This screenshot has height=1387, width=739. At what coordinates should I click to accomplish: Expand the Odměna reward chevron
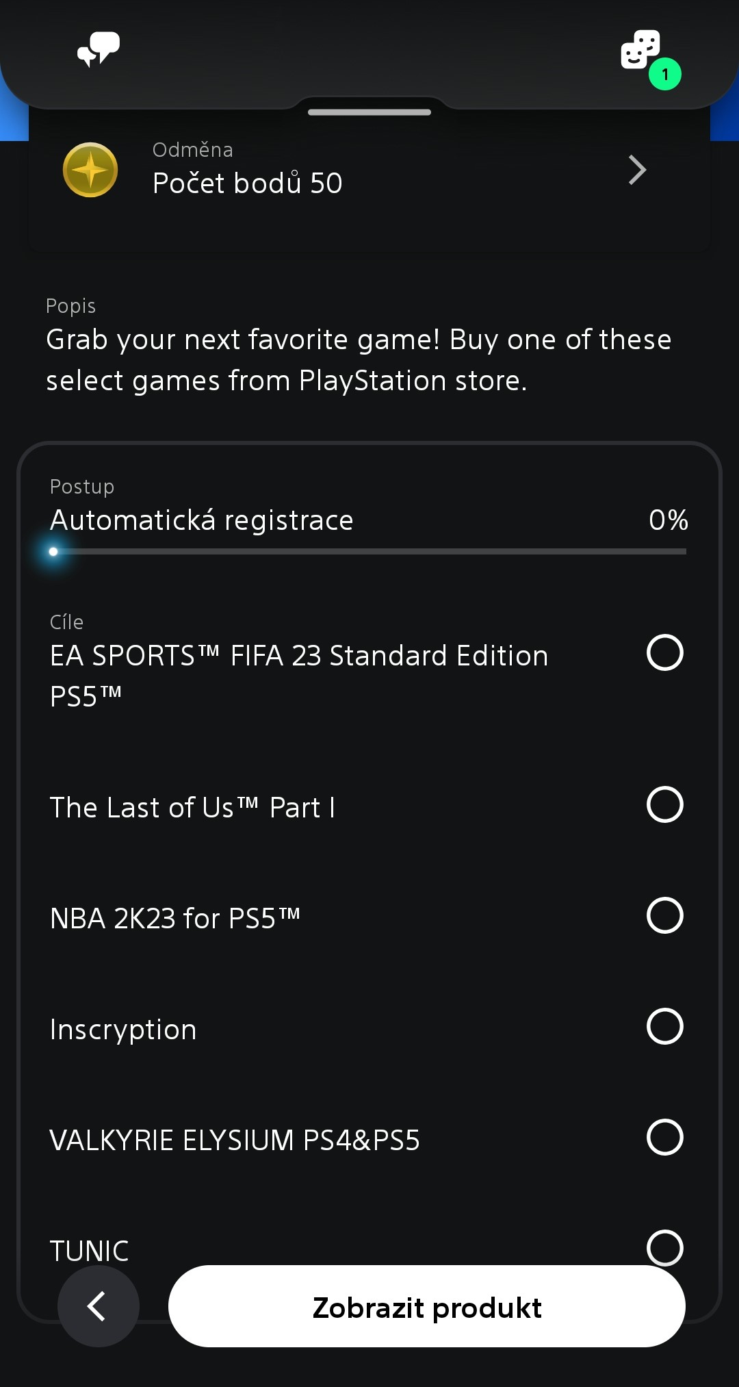(637, 170)
